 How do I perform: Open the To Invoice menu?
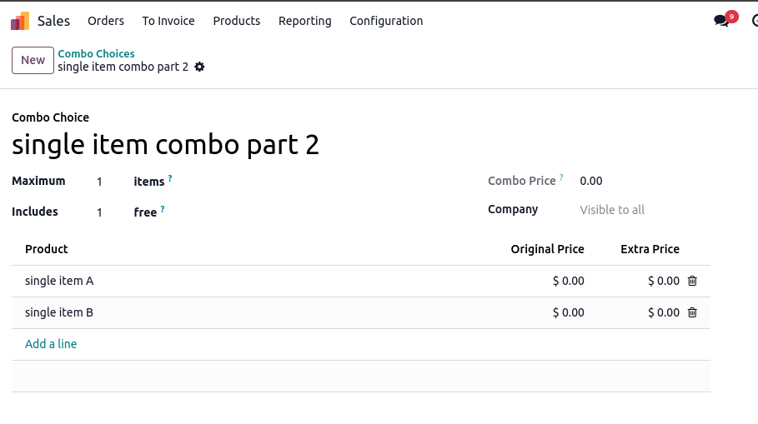tap(168, 21)
